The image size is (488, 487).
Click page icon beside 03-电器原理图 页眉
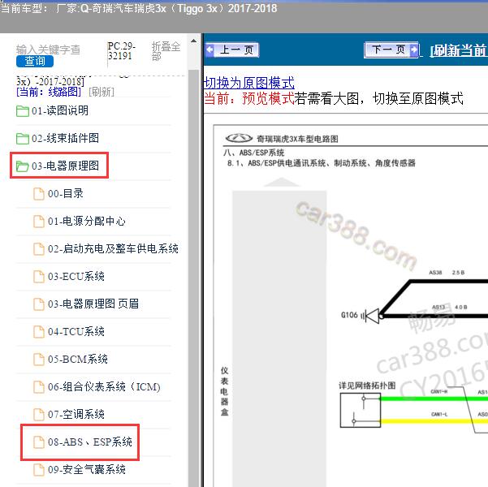39,304
